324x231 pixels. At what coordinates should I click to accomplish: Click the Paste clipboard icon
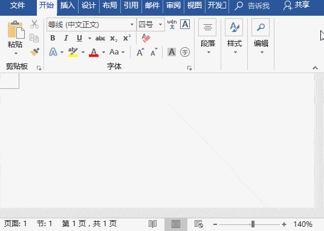click(16, 30)
